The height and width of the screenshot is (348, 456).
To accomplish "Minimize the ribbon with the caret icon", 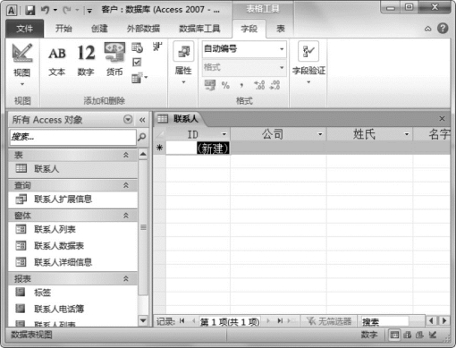I will click(x=427, y=29).
